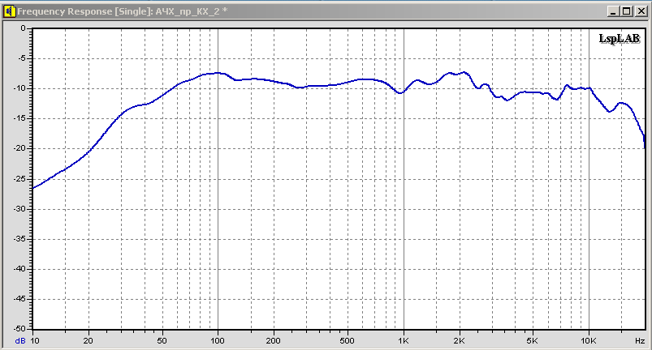Image resolution: width=652 pixels, height=350 pixels.
Task: Click the 20 frequency axis label
Action: (89, 341)
